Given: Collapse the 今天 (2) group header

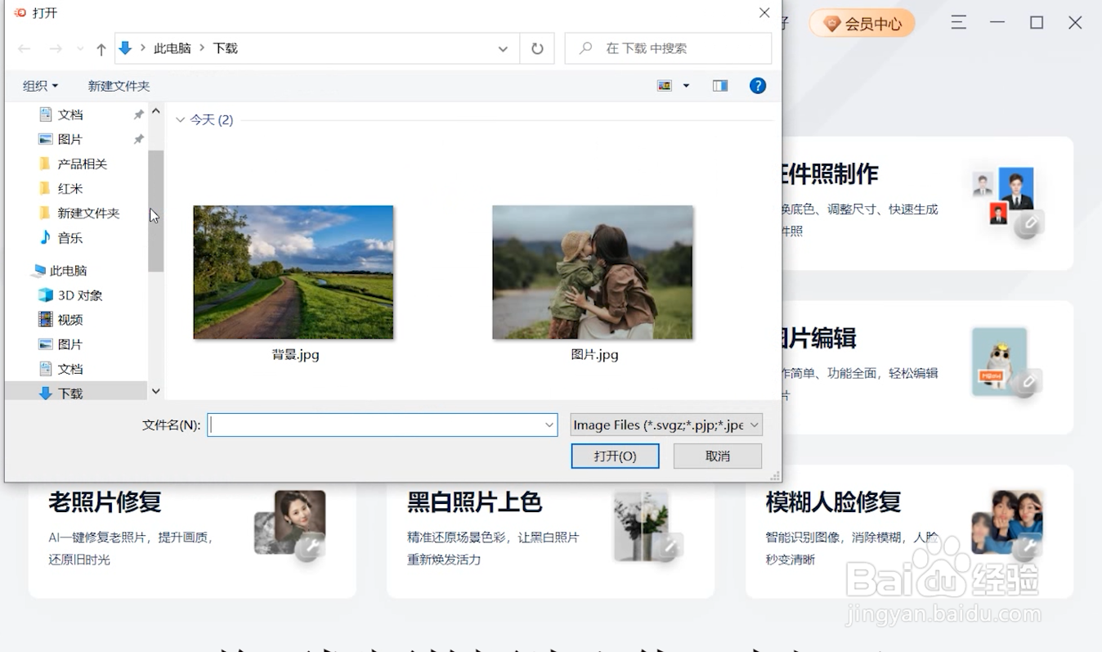Looking at the screenshot, I should (x=181, y=119).
